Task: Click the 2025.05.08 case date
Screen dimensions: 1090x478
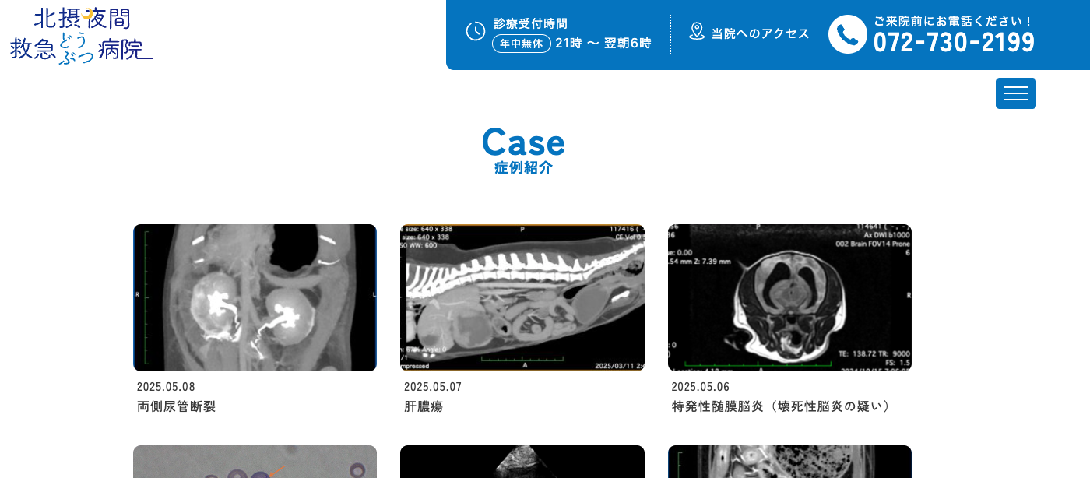Action: 166,387
